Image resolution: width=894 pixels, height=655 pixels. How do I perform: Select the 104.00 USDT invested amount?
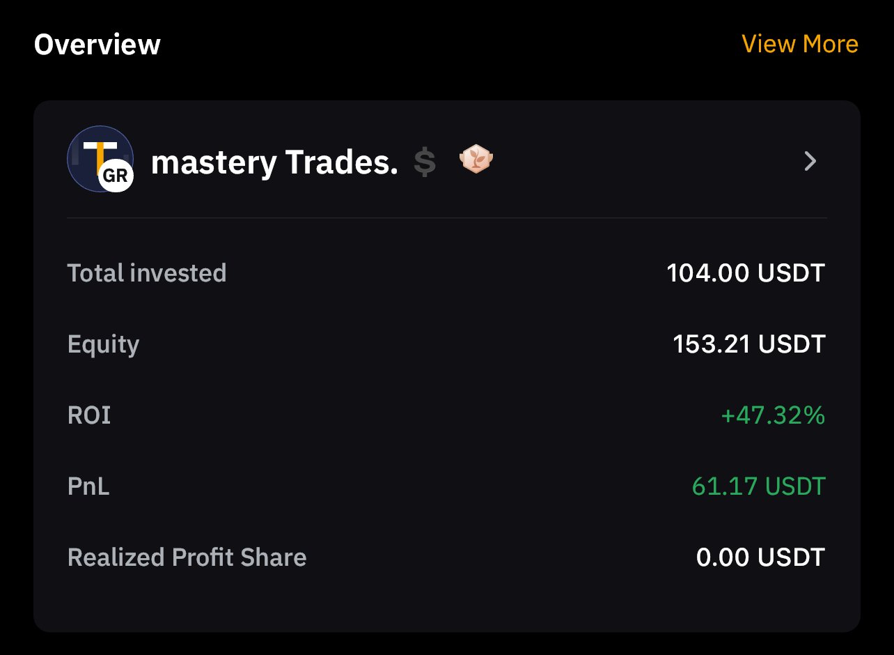(745, 272)
